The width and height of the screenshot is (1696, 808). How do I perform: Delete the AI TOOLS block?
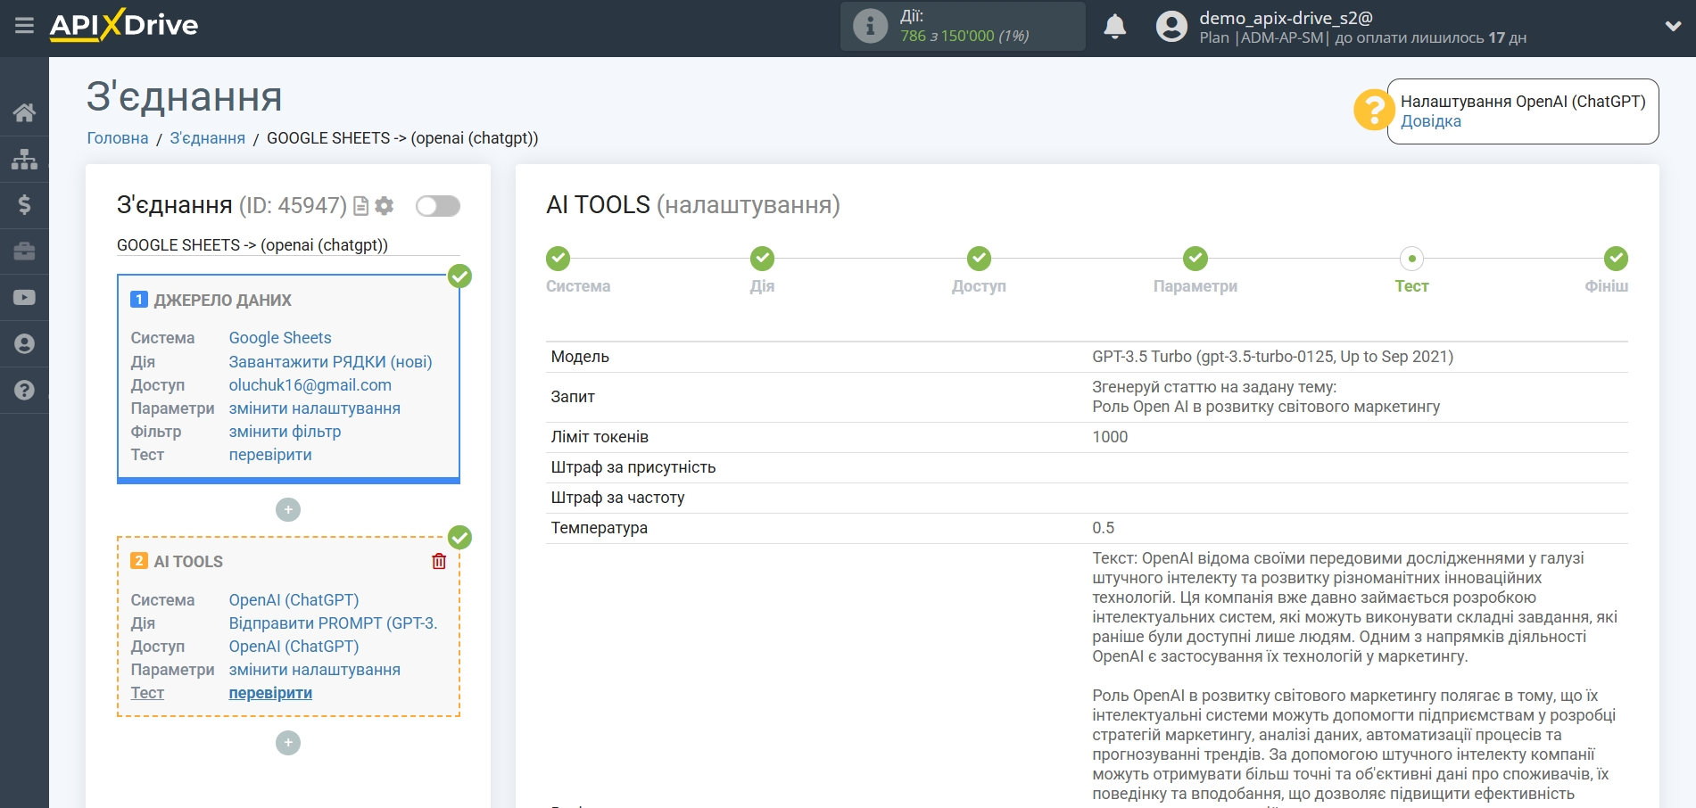pos(439,561)
